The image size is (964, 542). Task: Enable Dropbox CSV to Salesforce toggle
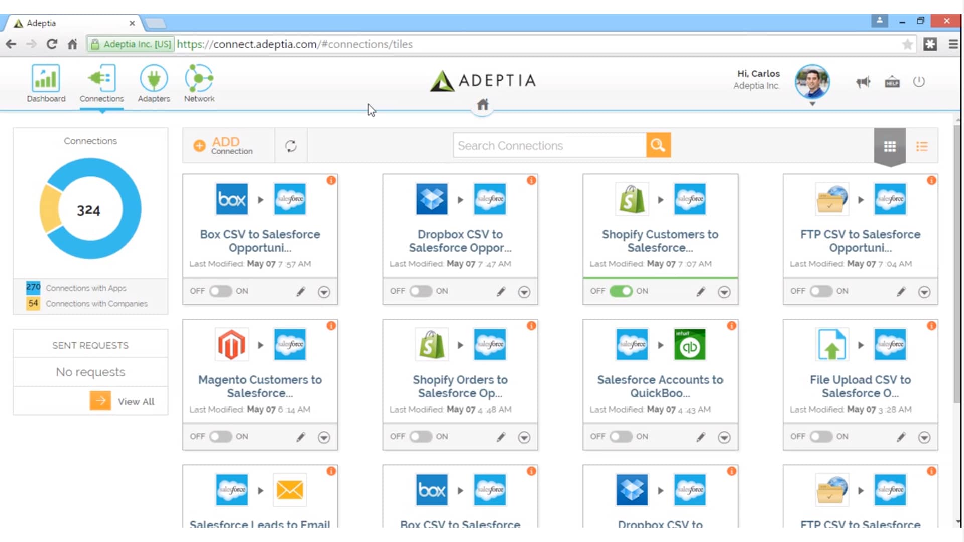[421, 291]
